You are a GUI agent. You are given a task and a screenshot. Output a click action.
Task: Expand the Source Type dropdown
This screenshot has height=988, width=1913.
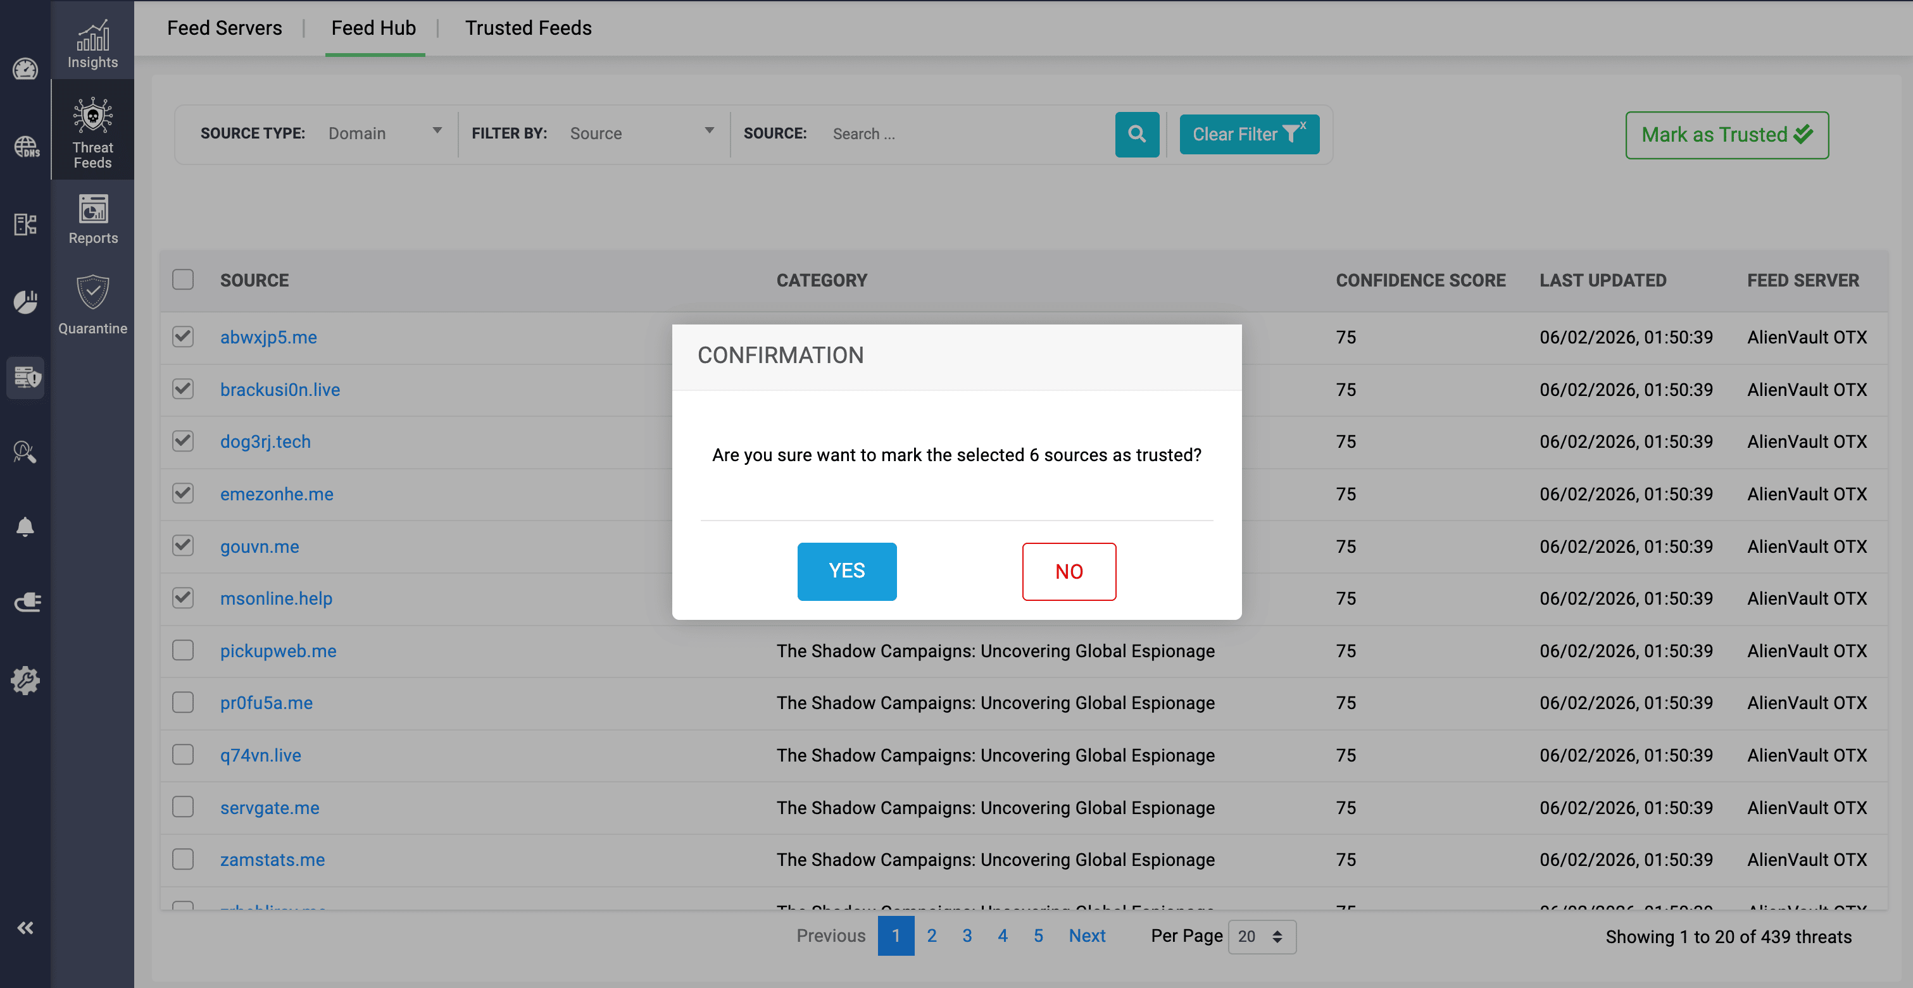point(385,133)
